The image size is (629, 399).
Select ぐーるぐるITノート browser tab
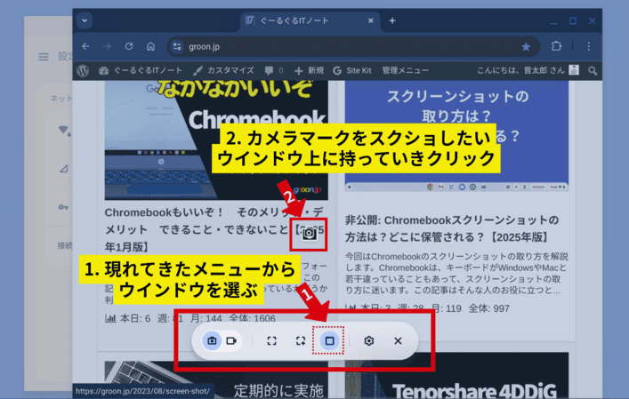pyautogui.click(x=310, y=20)
